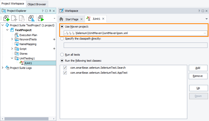Click the plus icon beside Script

coord(54,49)
